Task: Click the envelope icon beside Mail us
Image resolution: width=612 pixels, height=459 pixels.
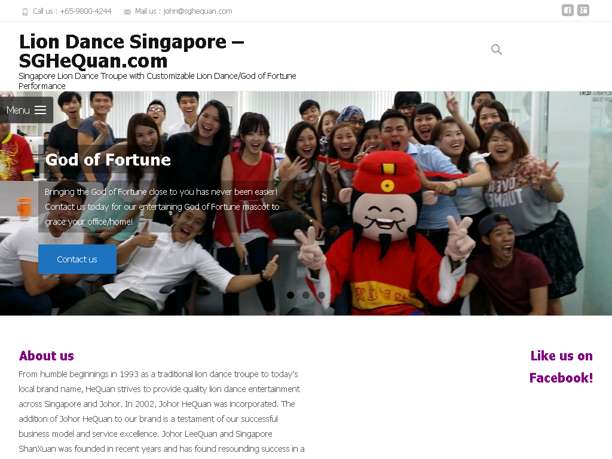Action: [x=127, y=12]
